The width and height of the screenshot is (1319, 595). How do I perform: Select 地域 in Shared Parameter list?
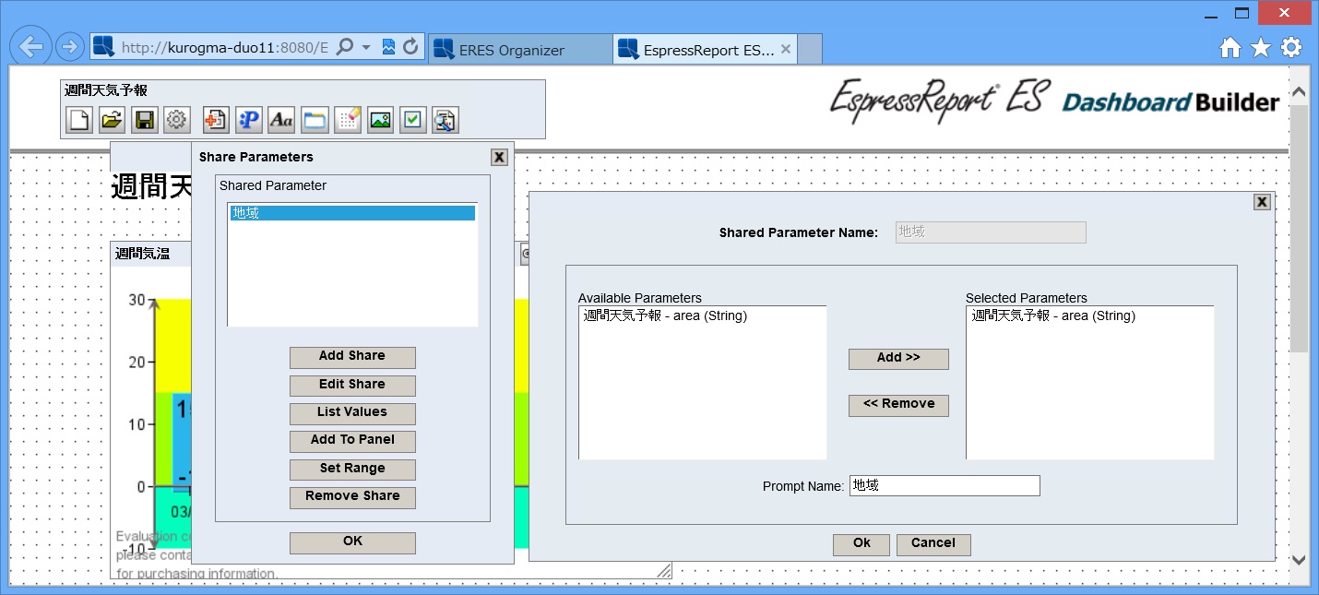pyautogui.click(x=353, y=213)
